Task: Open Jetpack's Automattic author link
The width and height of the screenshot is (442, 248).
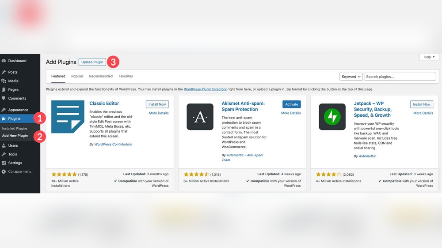Action: (367, 156)
